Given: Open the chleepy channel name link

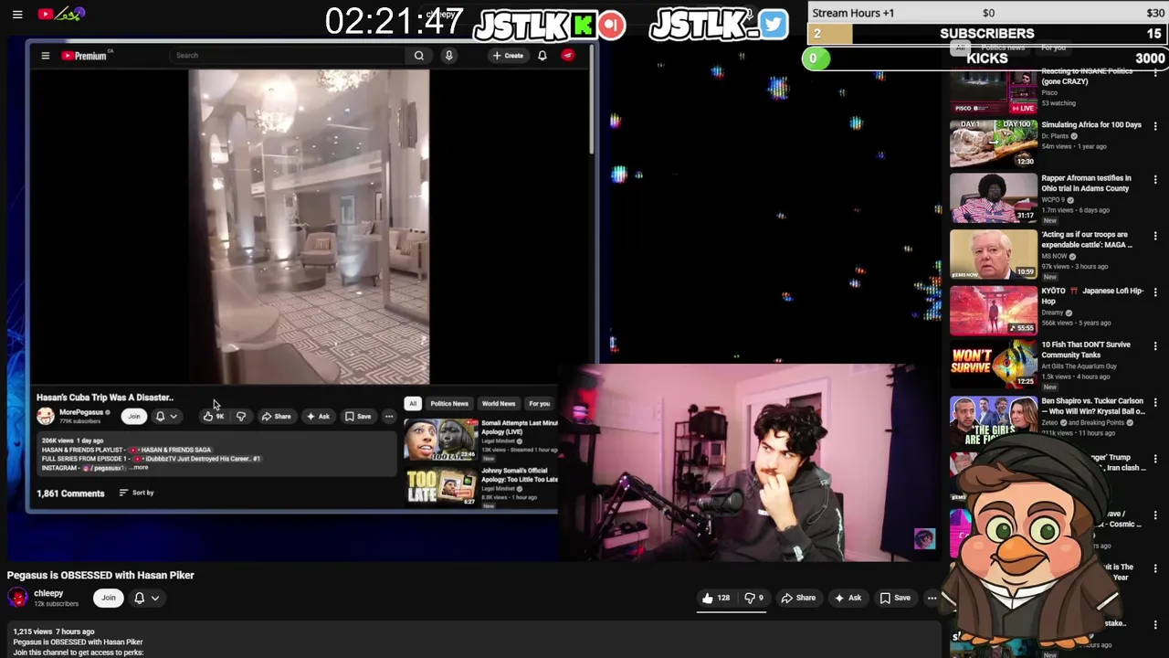Looking at the screenshot, I should pos(48,593).
